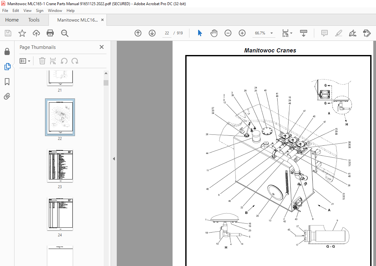376x266 pixels.
Task: Open the Attachments paperclip pane
Action: click(x=7, y=96)
